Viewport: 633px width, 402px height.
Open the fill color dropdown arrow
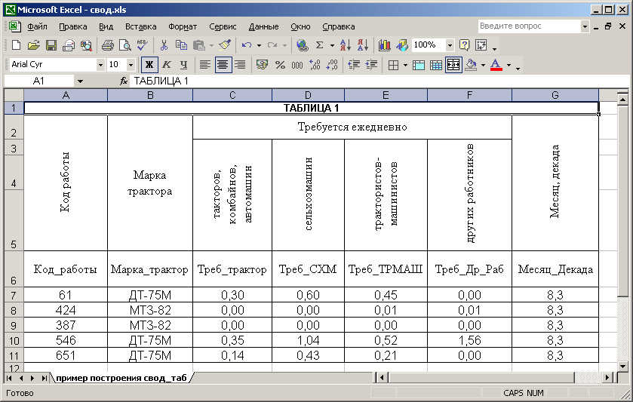483,65
